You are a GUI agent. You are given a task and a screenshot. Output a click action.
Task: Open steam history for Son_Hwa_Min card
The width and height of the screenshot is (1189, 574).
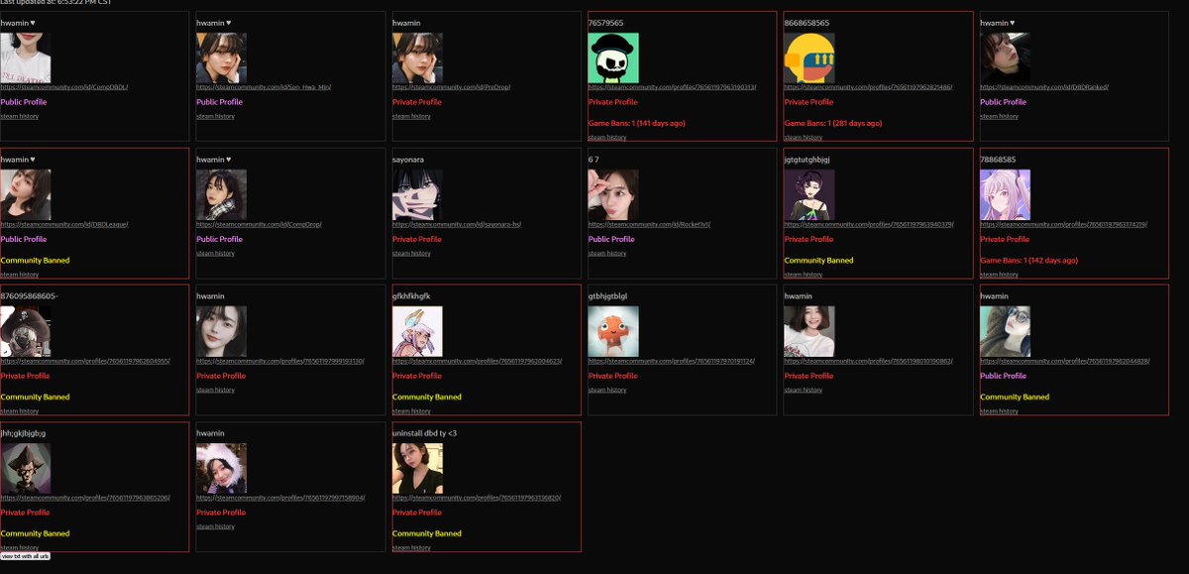(x=215, y=116)
